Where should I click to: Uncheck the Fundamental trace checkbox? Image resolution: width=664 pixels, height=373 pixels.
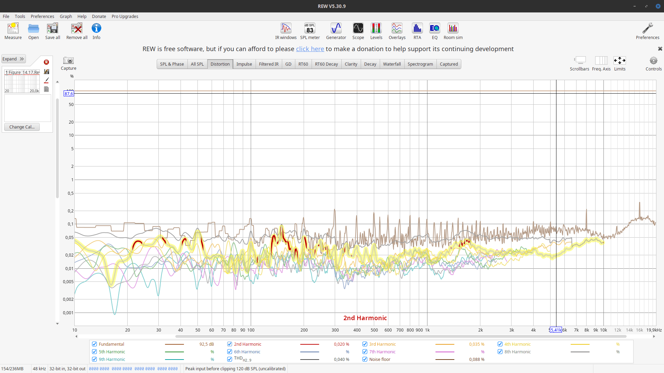94,344
